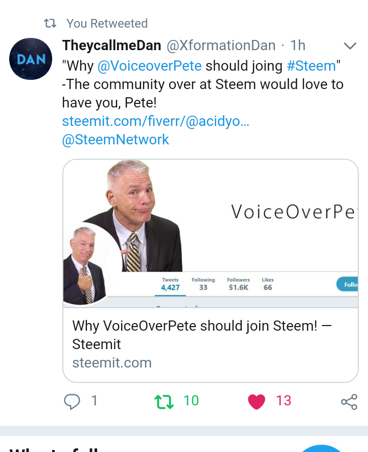The height and width of the screenshot is (452, 368).
Task: Open the #Steem hashtag
Action: (311, 66)
